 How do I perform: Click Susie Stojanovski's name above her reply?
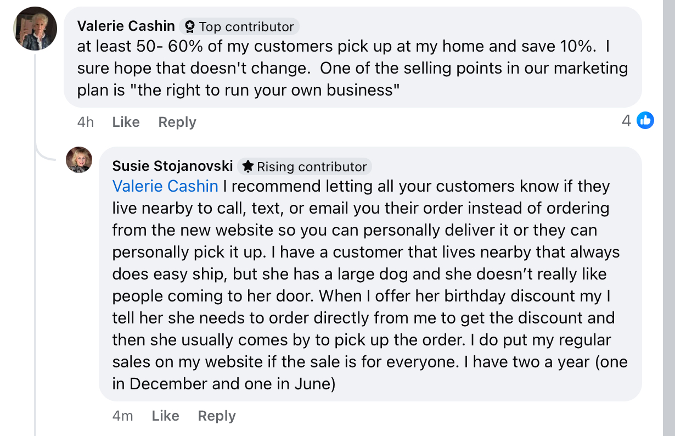[x=172, y=166]
